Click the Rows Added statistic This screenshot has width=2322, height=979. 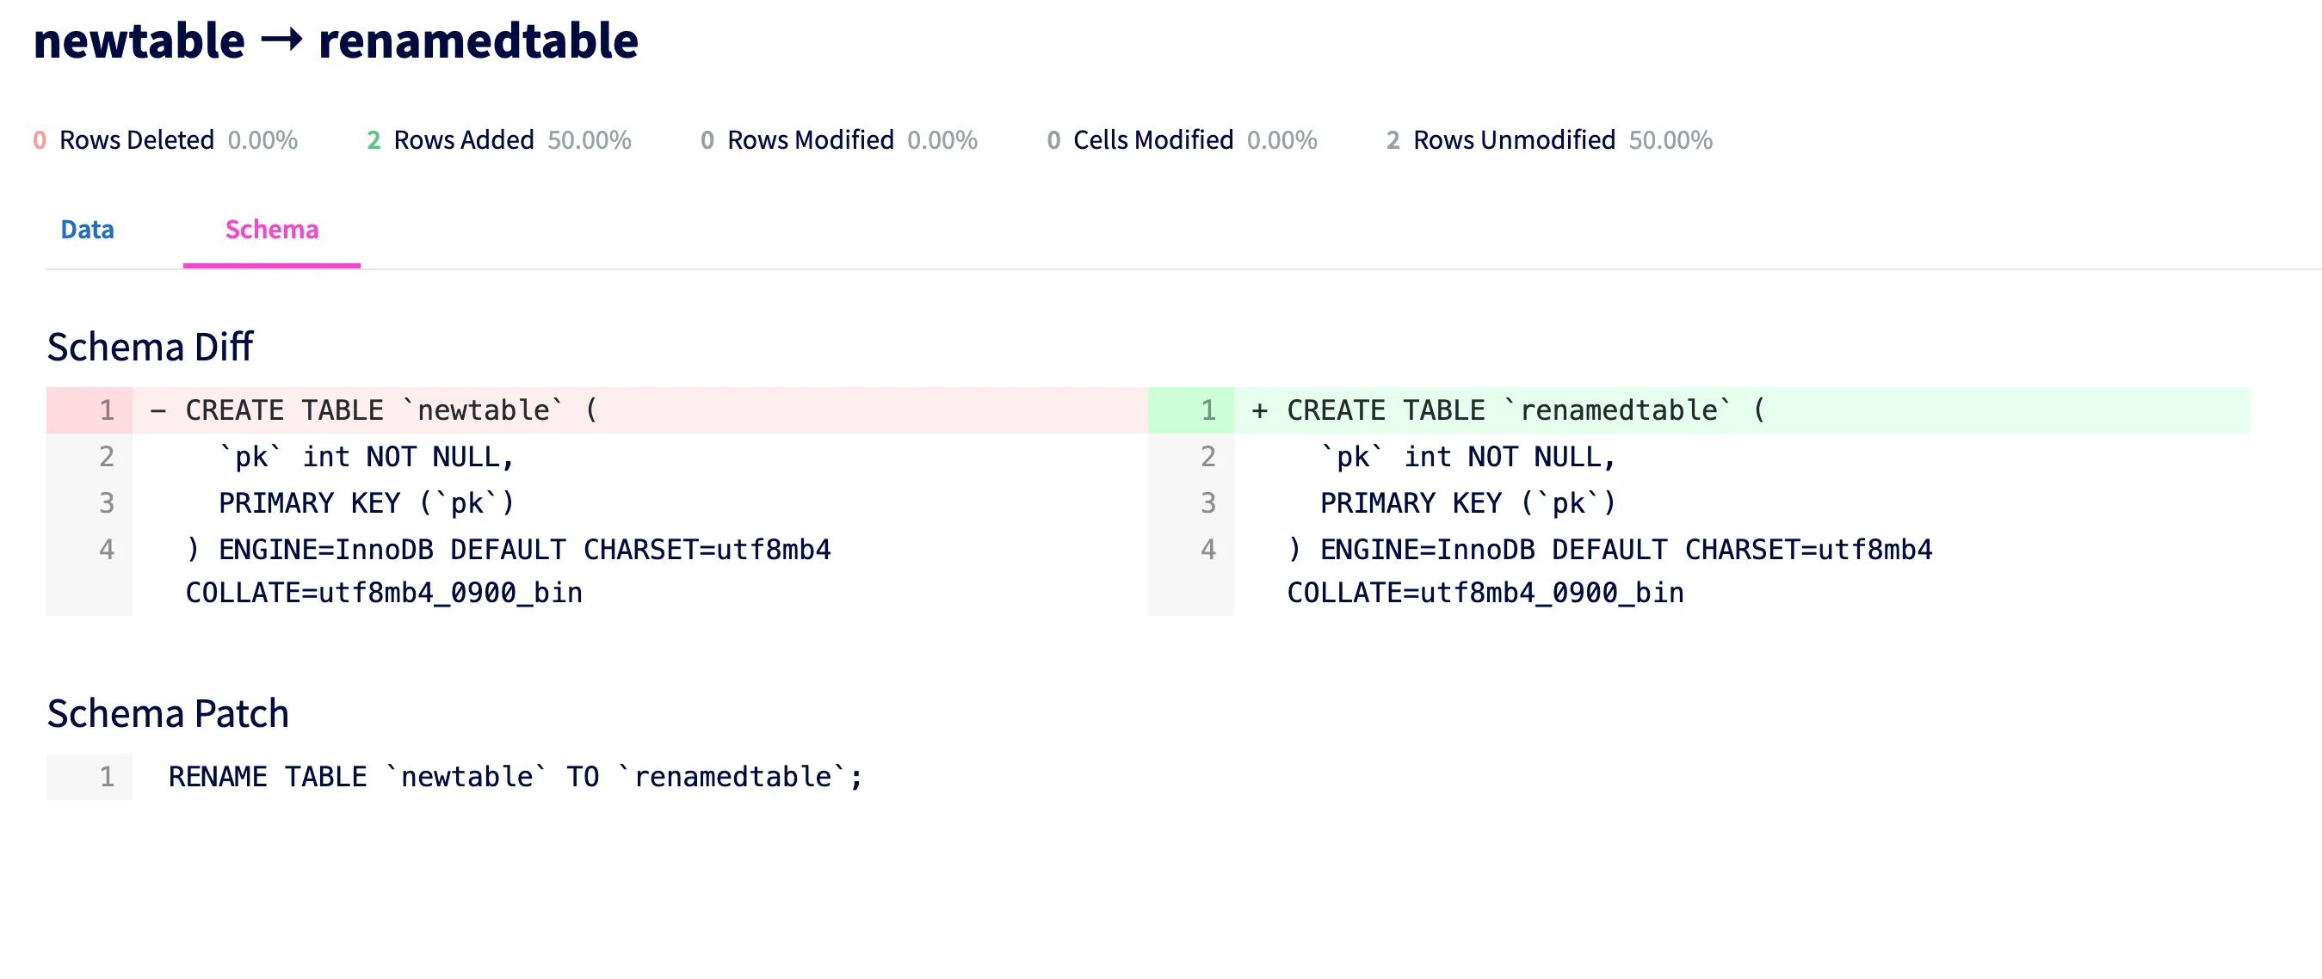pos(463,139)
